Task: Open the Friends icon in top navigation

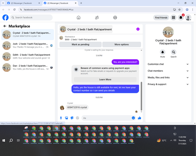Action: click(97, 18)
